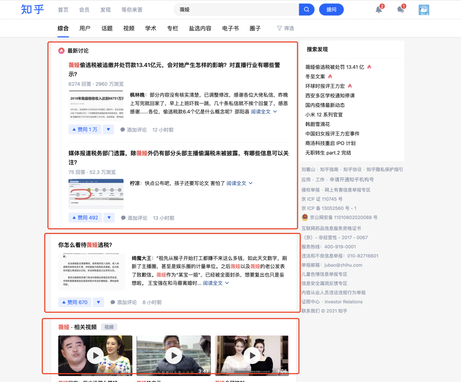This screenshot has height=382, width=461.
Task: Open private messages chat icon
Action: pyautogui.click(x=400, y=9)
